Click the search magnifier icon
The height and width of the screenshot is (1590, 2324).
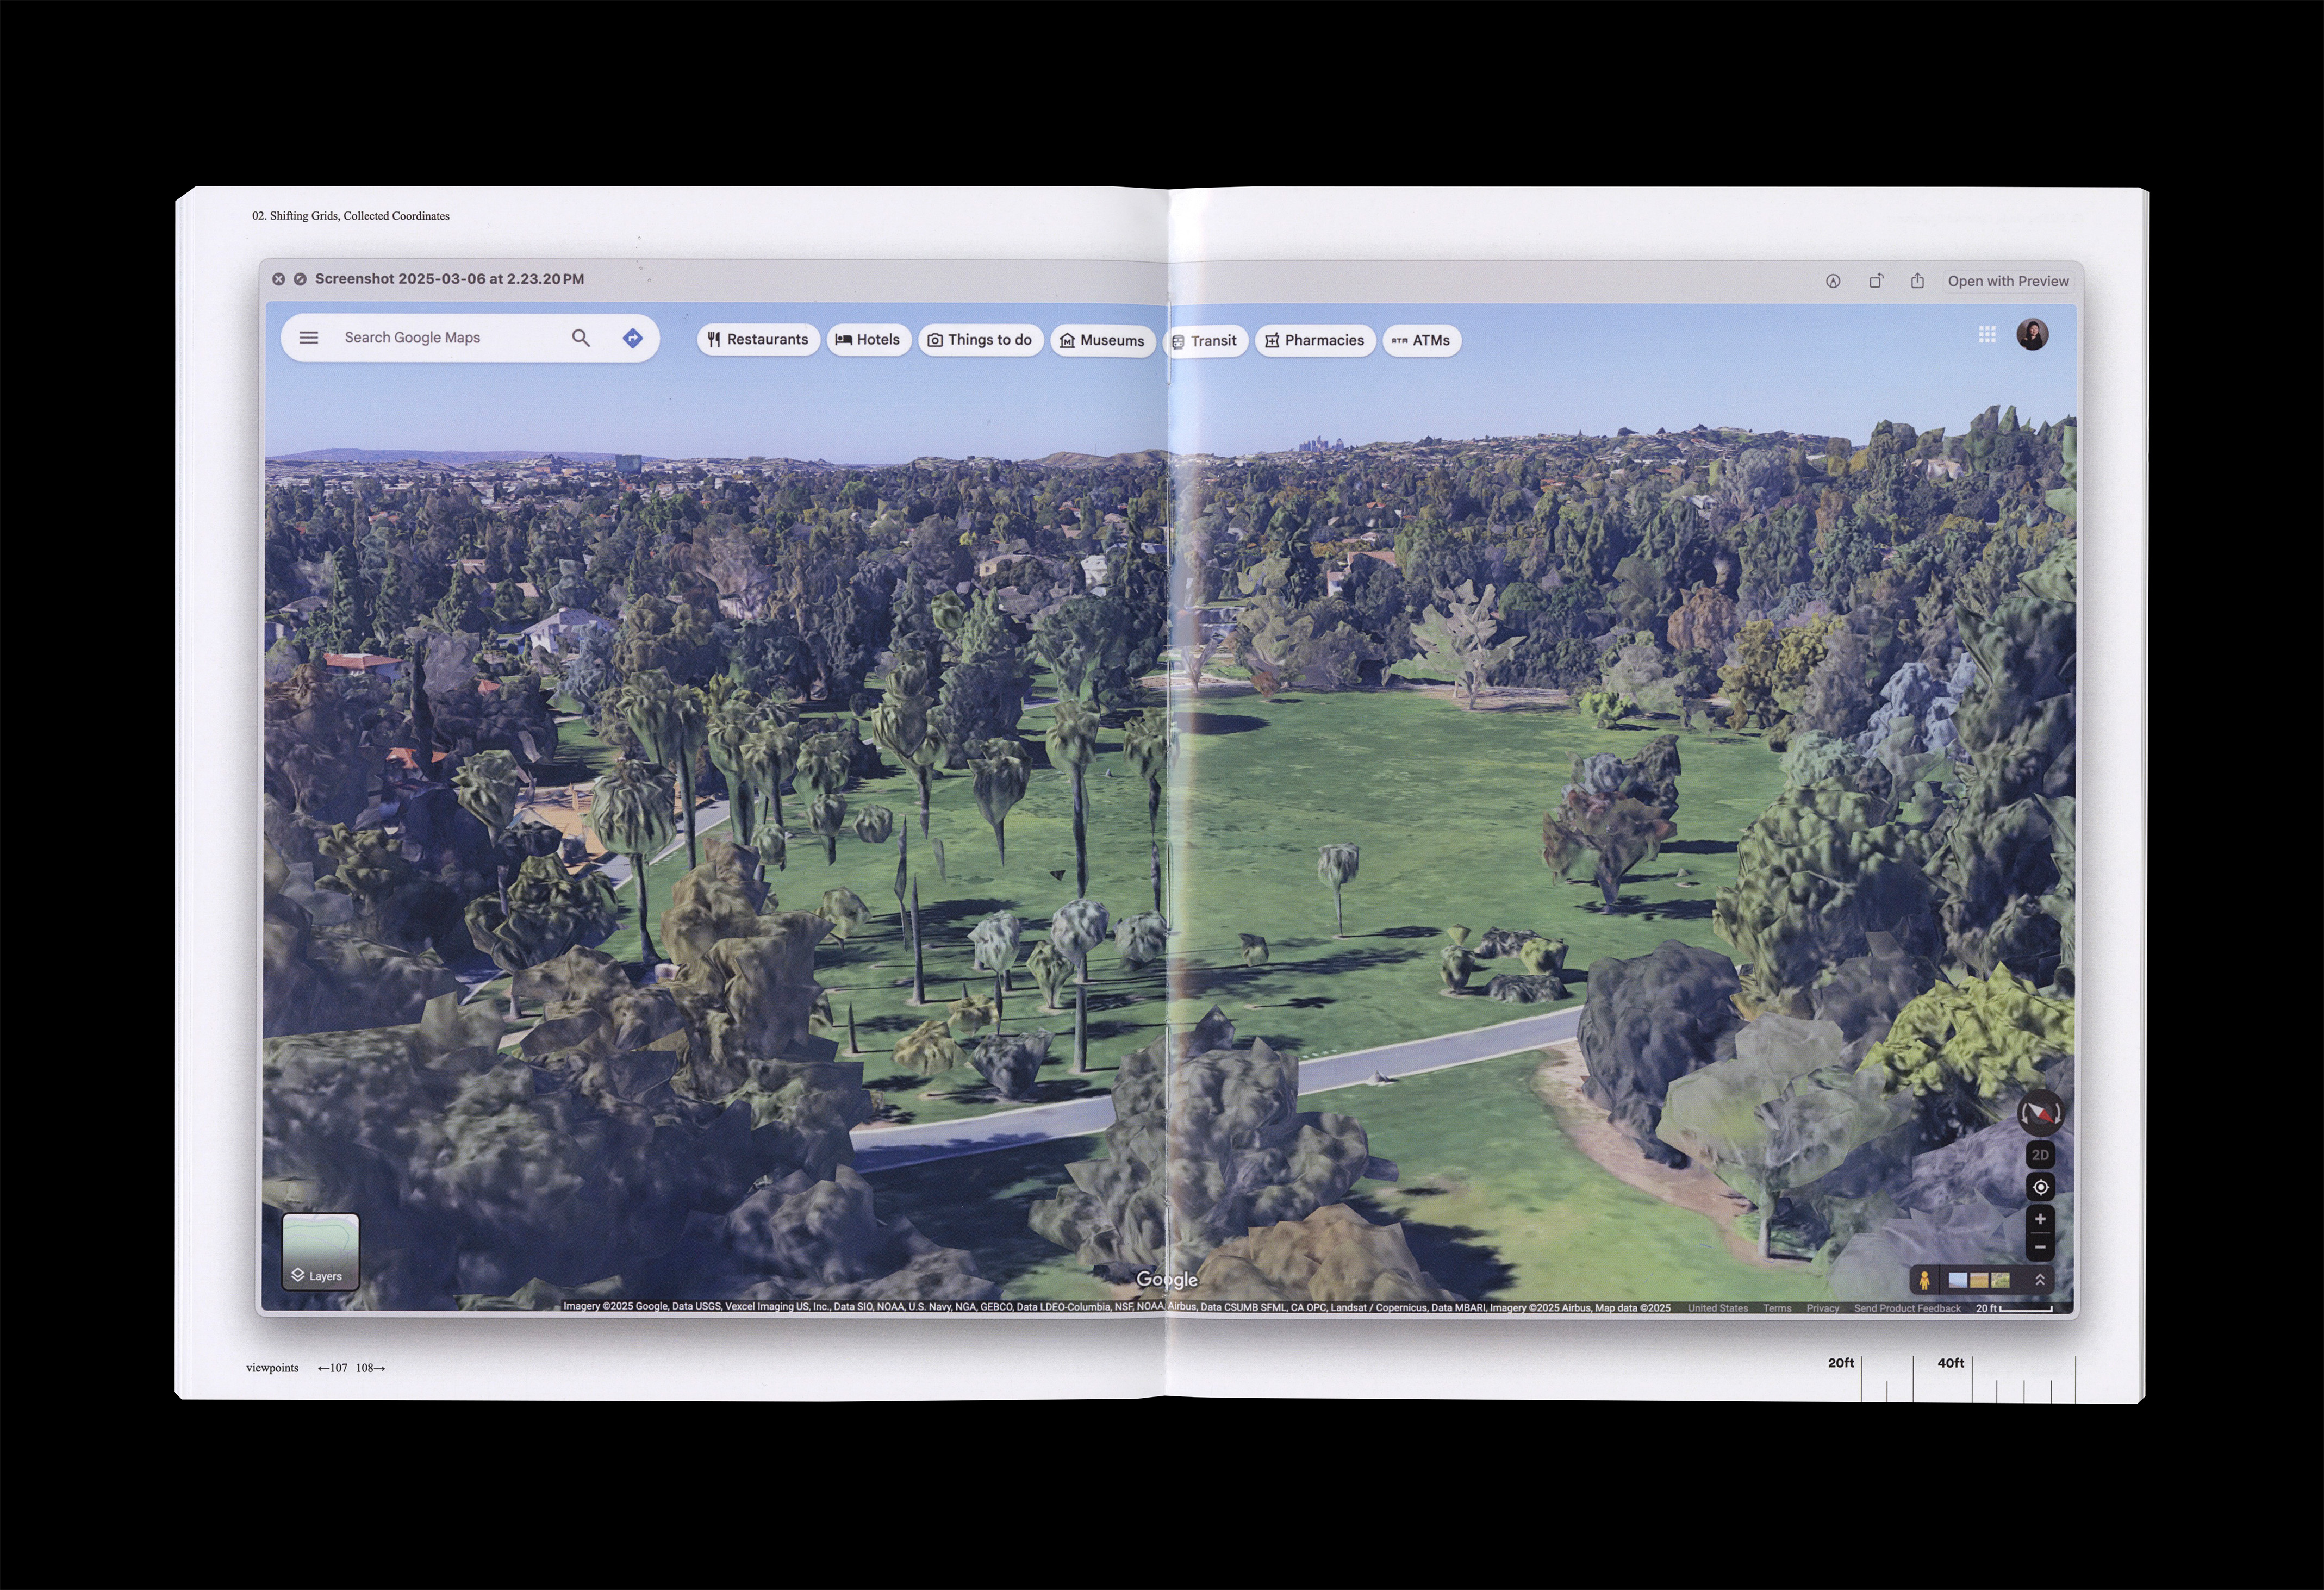point(580,338)
